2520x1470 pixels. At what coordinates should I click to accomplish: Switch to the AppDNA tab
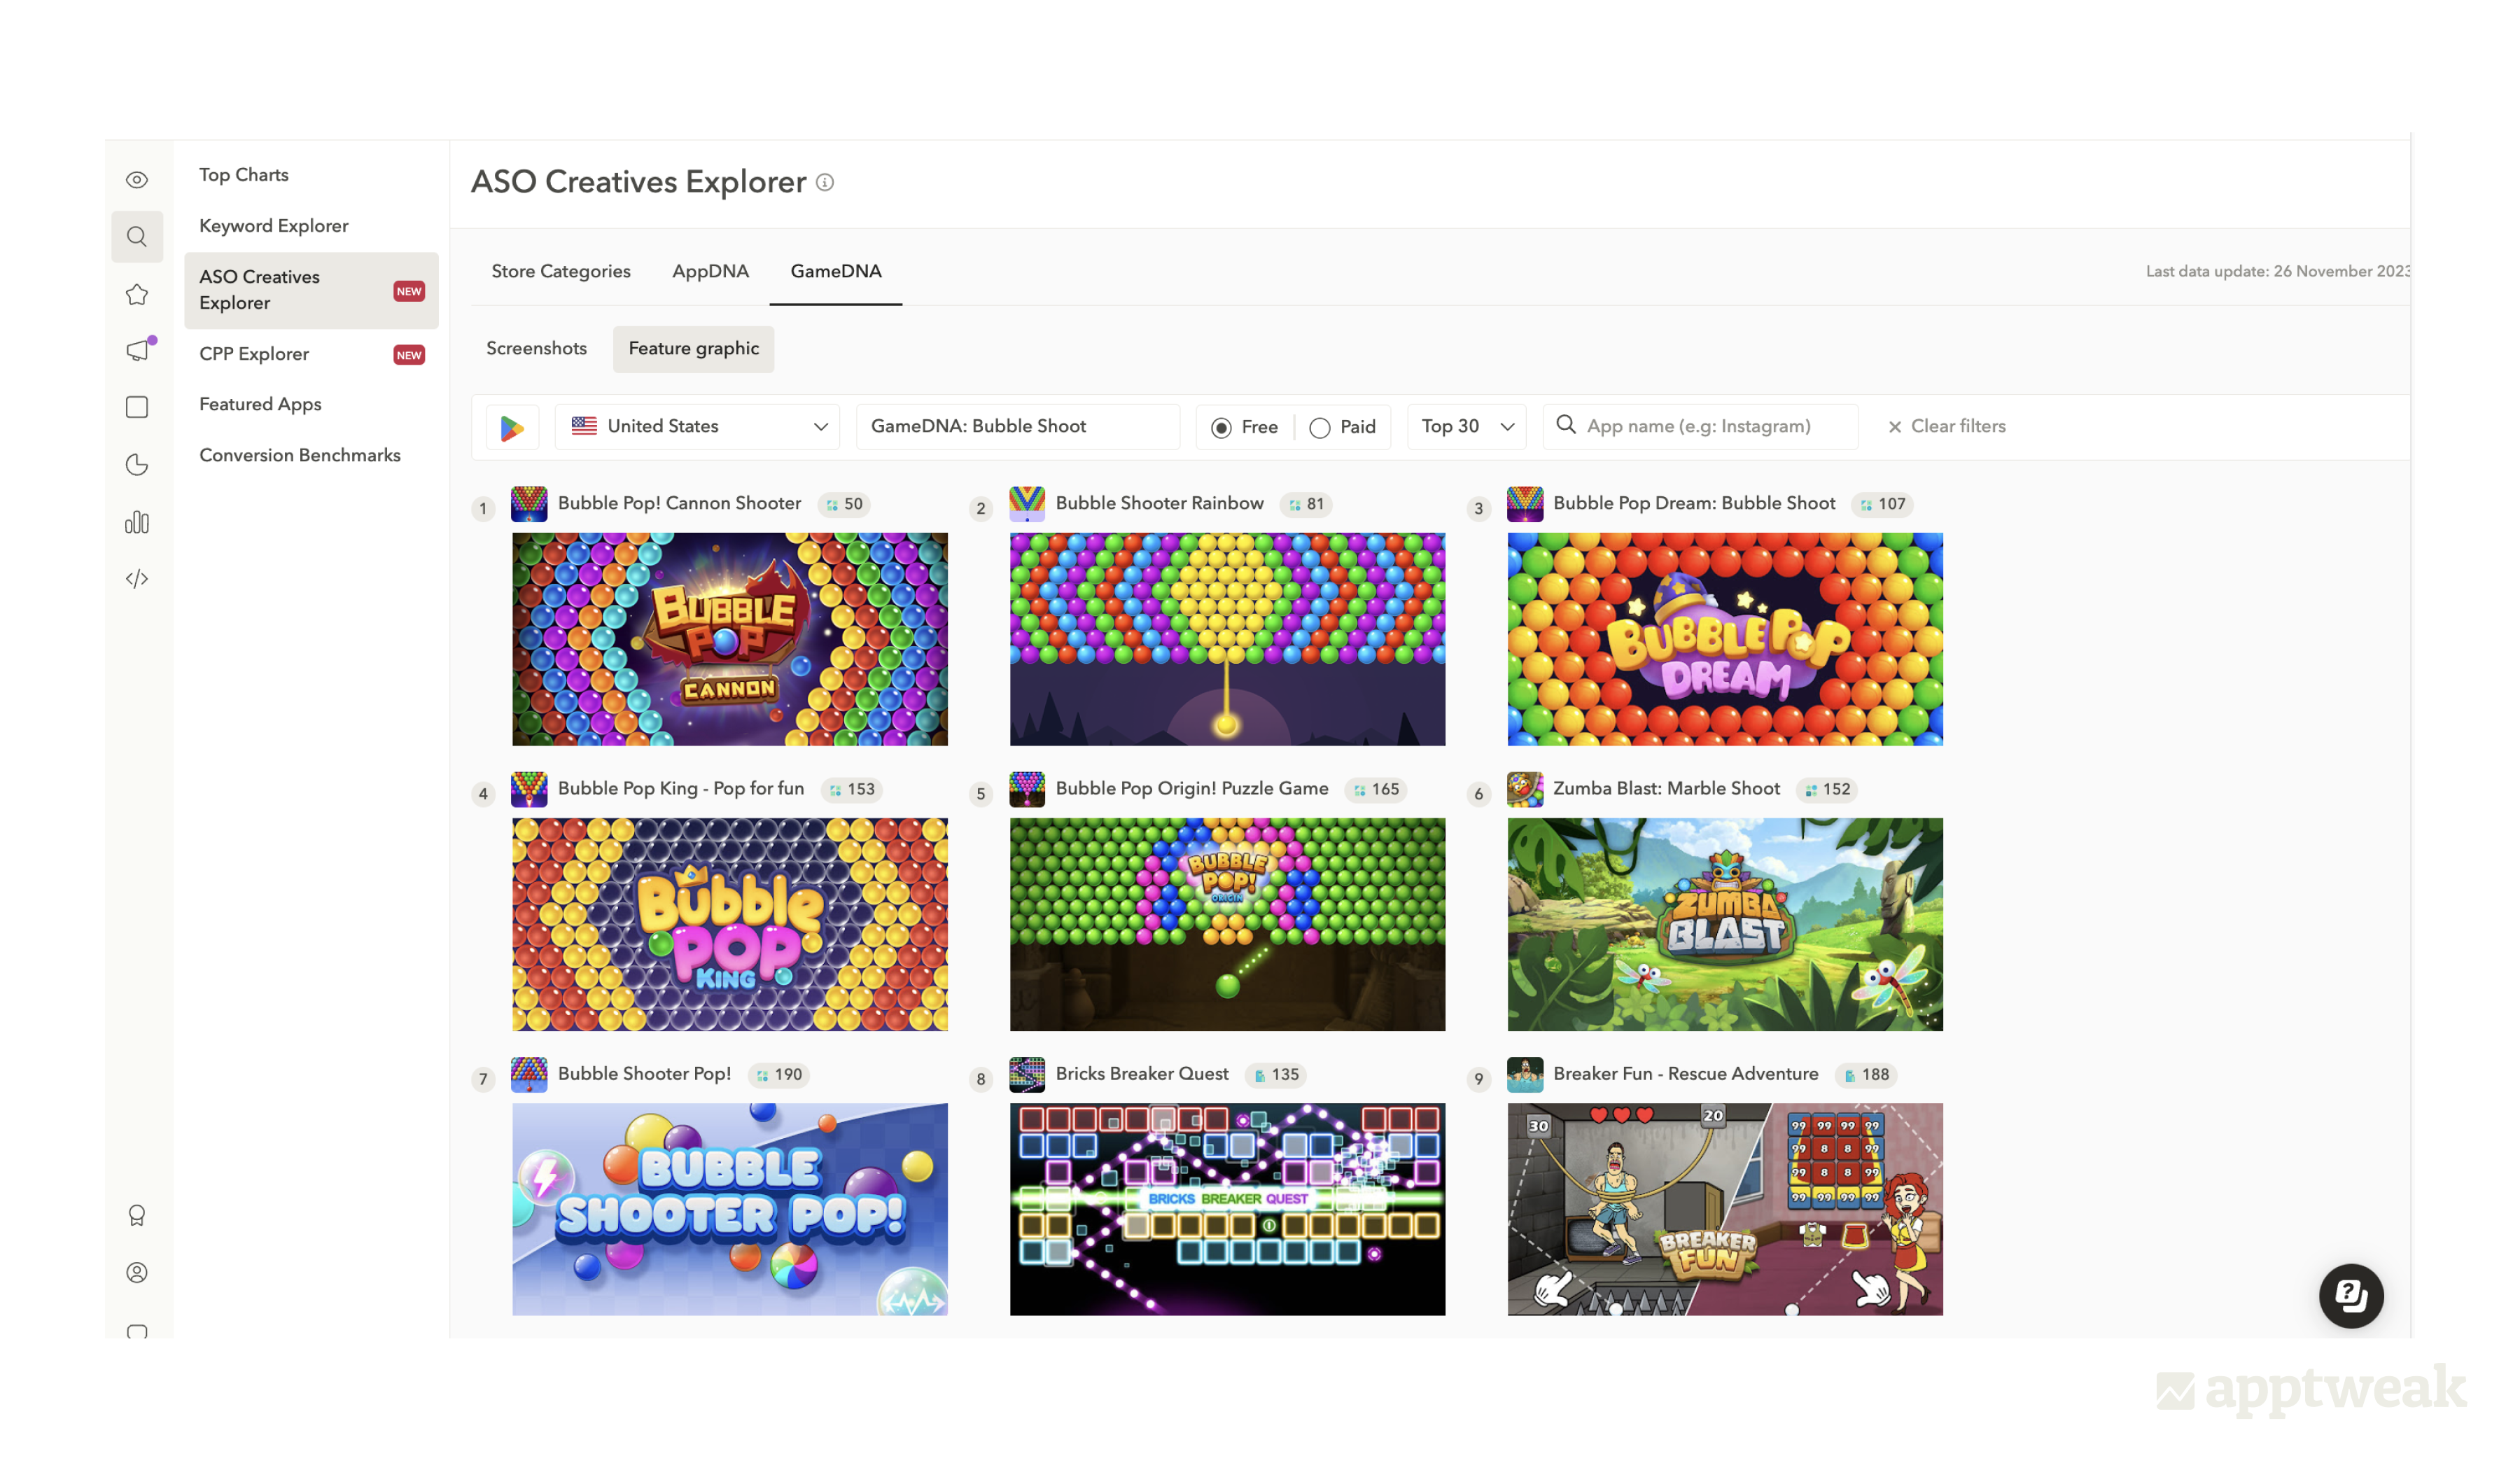click(x=710, y=271)
